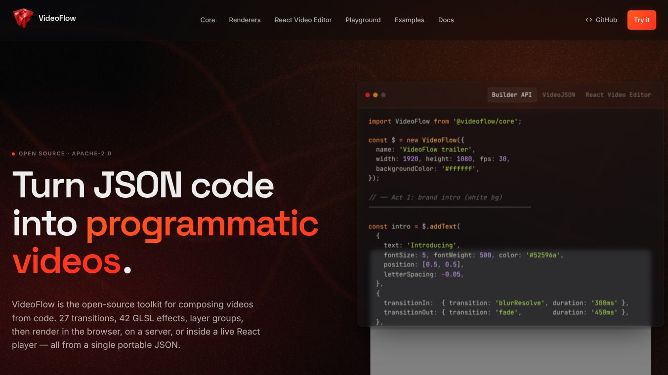This screenshot has width=668, height=375.
Task: Click the gray window dot in code panel
Action: (x=383, y=95)
